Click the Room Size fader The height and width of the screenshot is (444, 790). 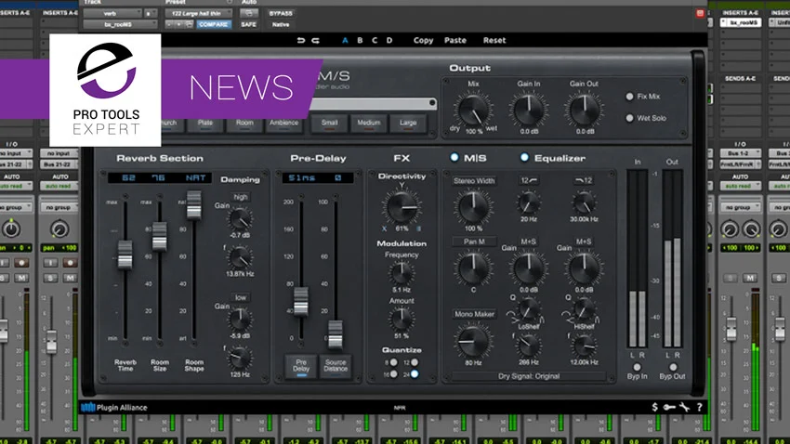click(159, 236)
